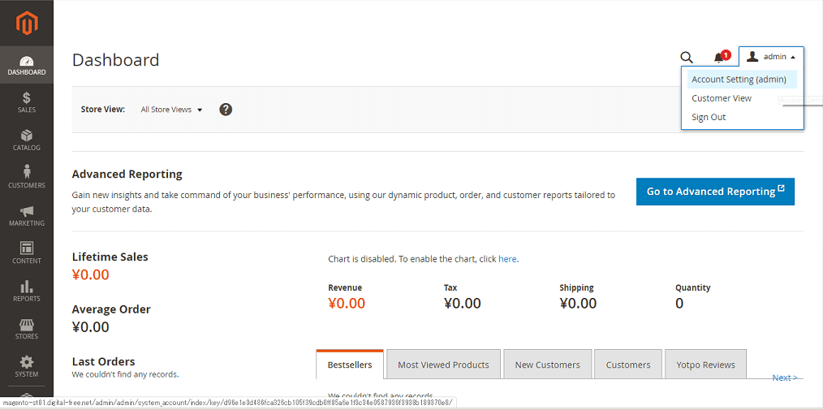
Task: Switch to the Customers tab
Action: pyautogui.click(x=628, y=365)
